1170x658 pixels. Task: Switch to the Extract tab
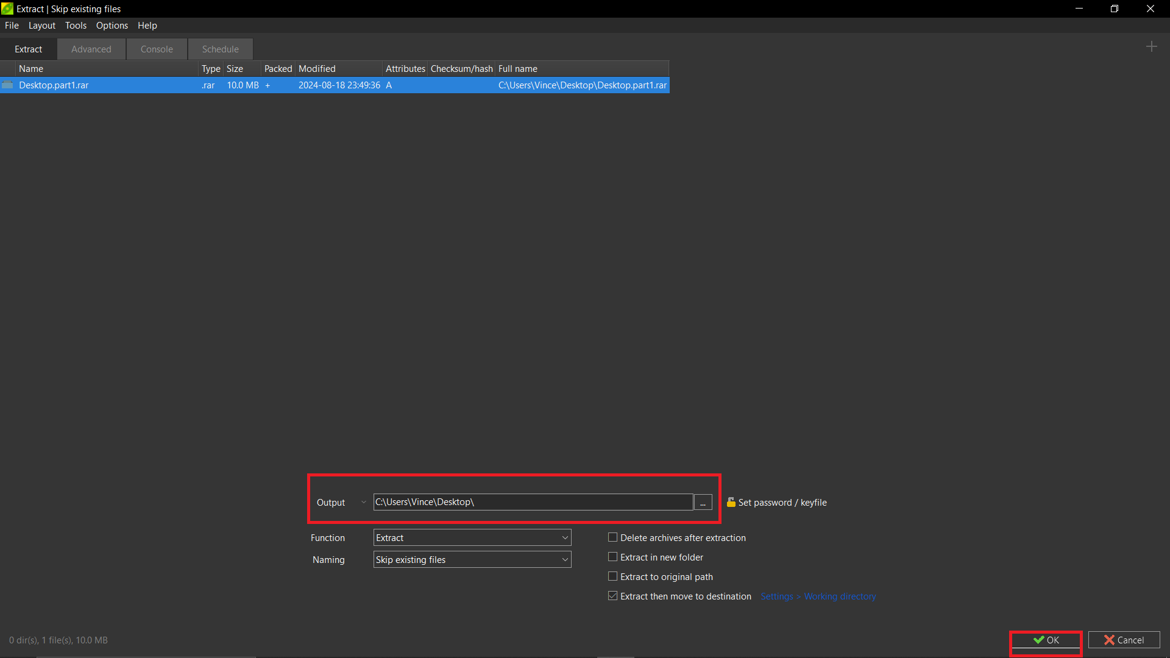(29, 49)
